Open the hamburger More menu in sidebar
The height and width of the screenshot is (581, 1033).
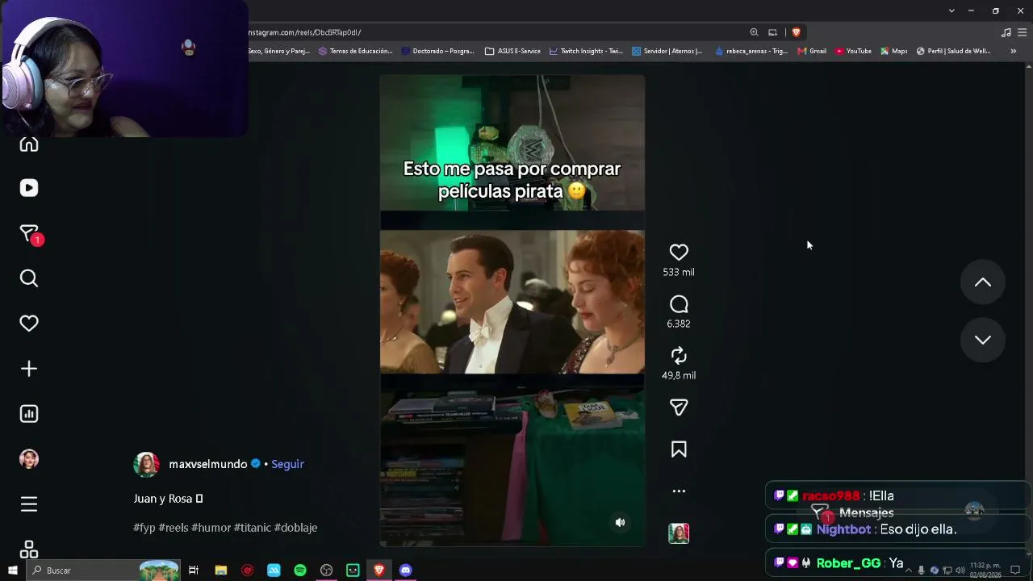(29, 504)
